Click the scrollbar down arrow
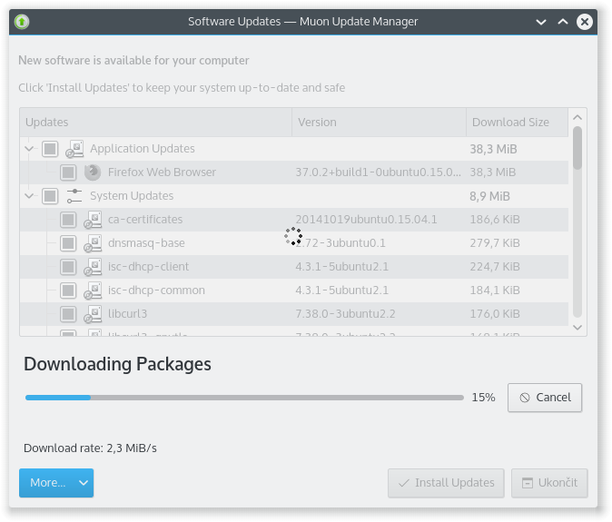Screen dimensions: 612x522 coord(577,328)
